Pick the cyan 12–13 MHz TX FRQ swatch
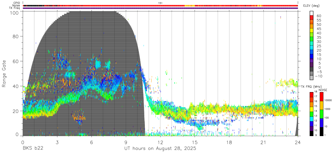 point(312,119)
